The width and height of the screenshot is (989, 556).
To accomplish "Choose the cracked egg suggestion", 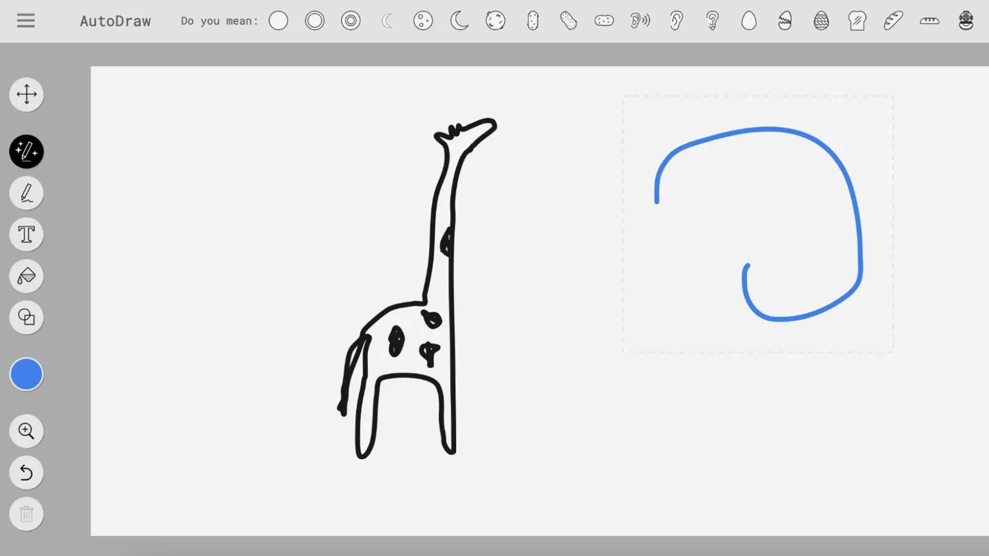I will point(785,21).
